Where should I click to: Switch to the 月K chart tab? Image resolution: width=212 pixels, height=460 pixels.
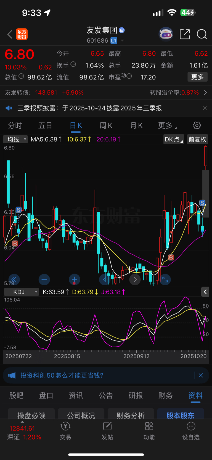pyautogui.click(x=136, y=126)
